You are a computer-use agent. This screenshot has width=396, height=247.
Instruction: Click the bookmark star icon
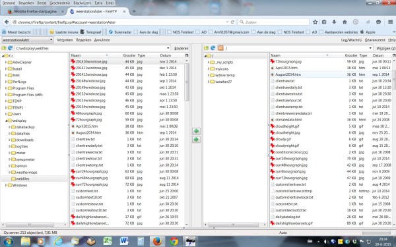(315, 22)
